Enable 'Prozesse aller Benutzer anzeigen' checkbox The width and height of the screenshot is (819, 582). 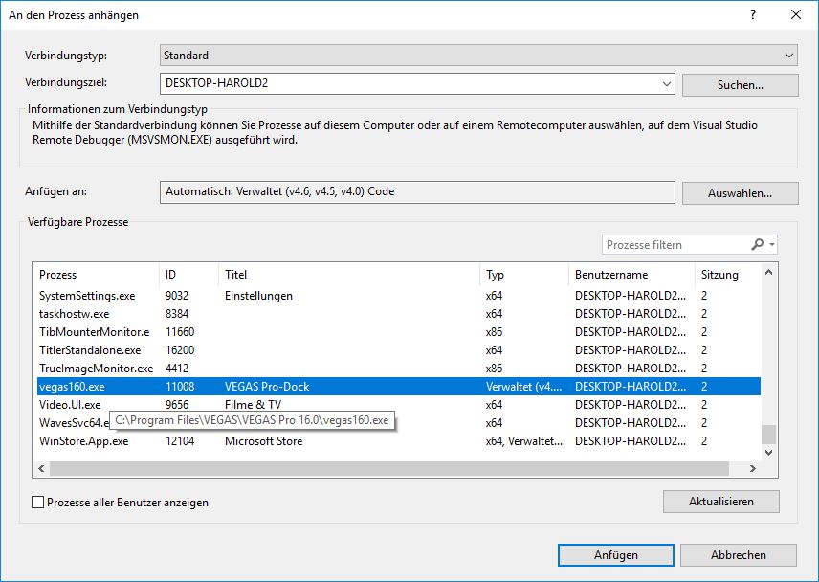38,502
